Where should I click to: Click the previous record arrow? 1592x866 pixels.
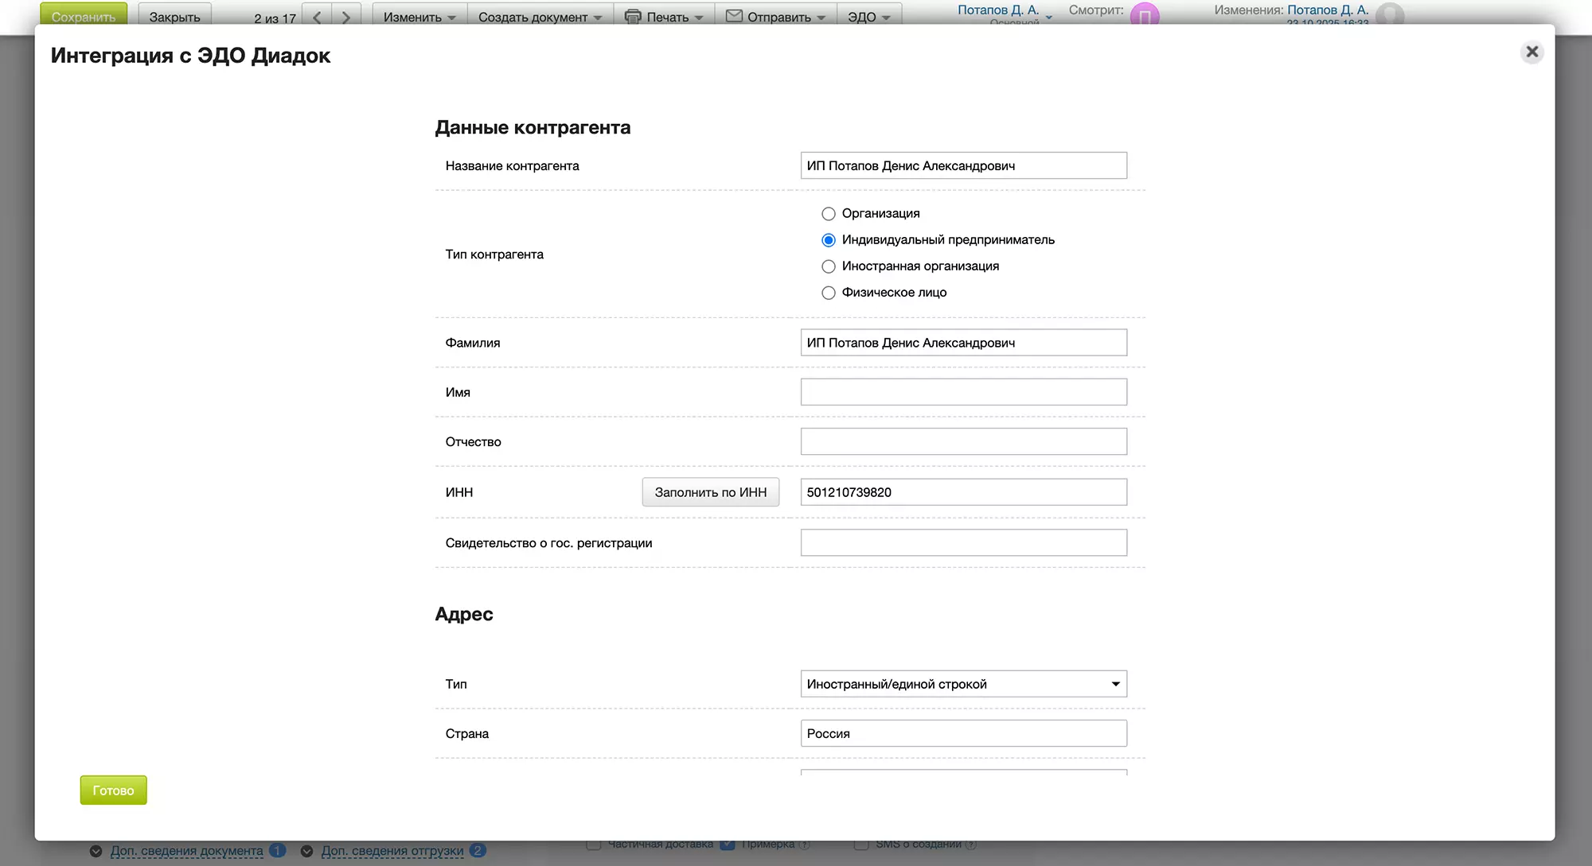click(317, 17)
